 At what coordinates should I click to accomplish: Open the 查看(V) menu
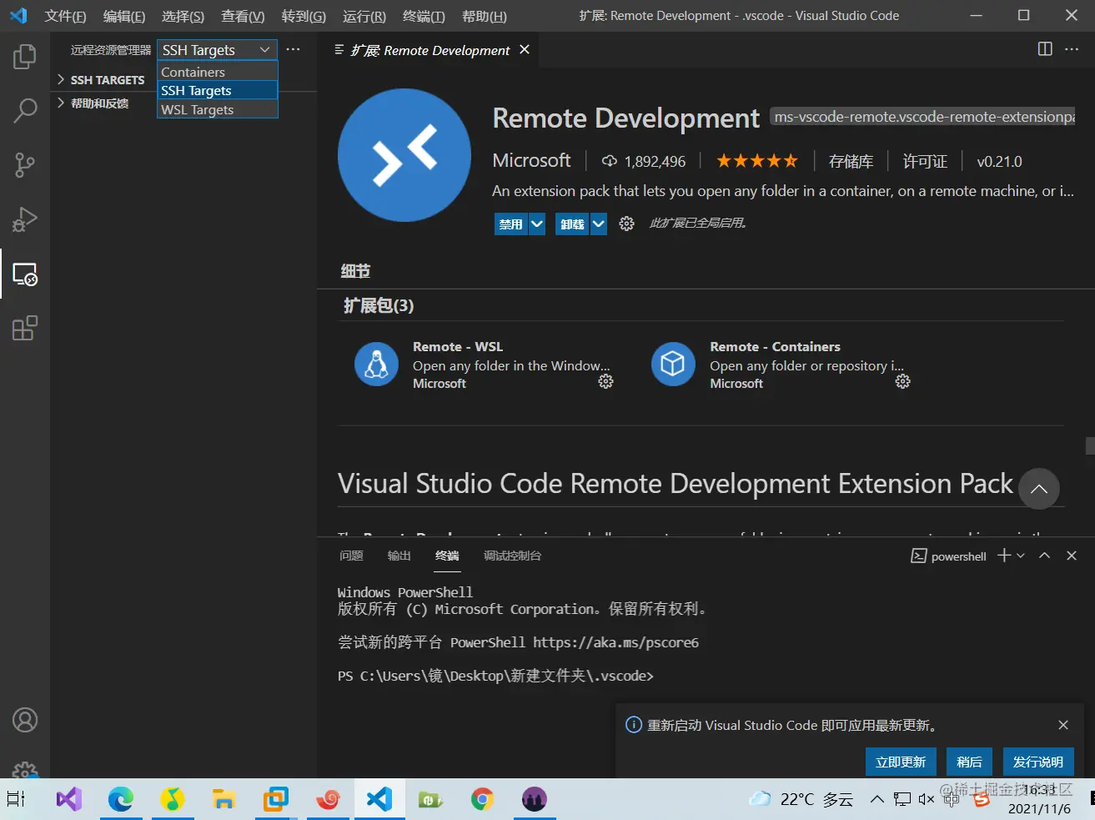[x=243, y=16]
